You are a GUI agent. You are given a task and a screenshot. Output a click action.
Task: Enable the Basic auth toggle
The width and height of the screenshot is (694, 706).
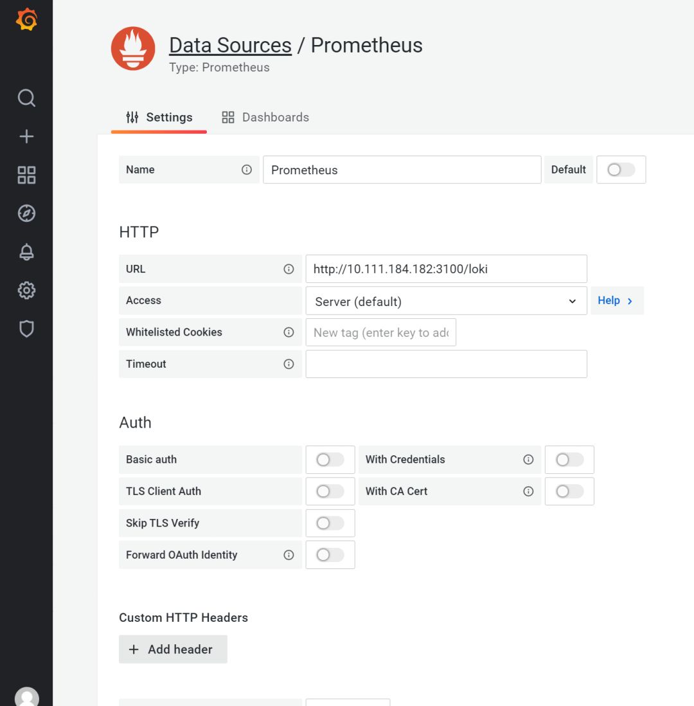point(330,460)
